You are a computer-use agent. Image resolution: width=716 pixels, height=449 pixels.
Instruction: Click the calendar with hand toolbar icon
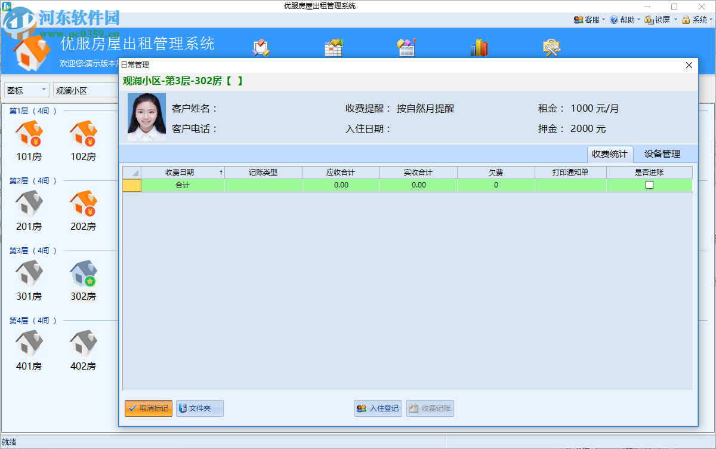point(333,48)
